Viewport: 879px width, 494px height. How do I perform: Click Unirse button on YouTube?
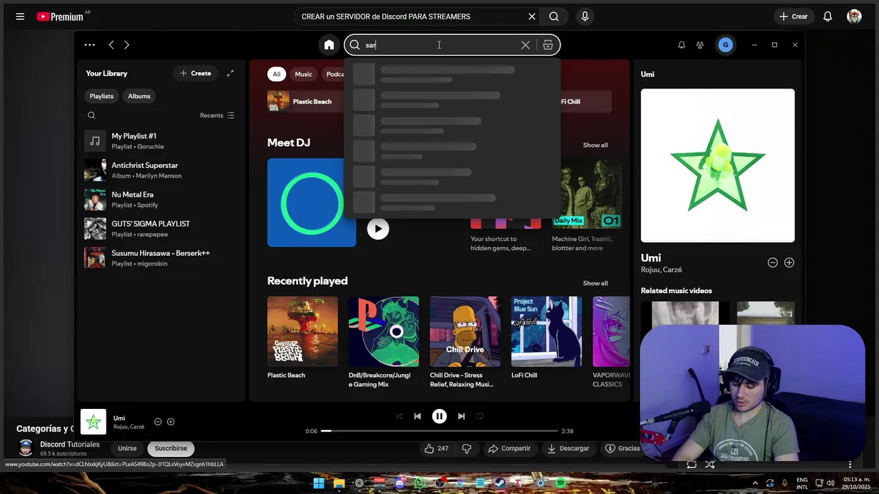click(x=127, y=448)
